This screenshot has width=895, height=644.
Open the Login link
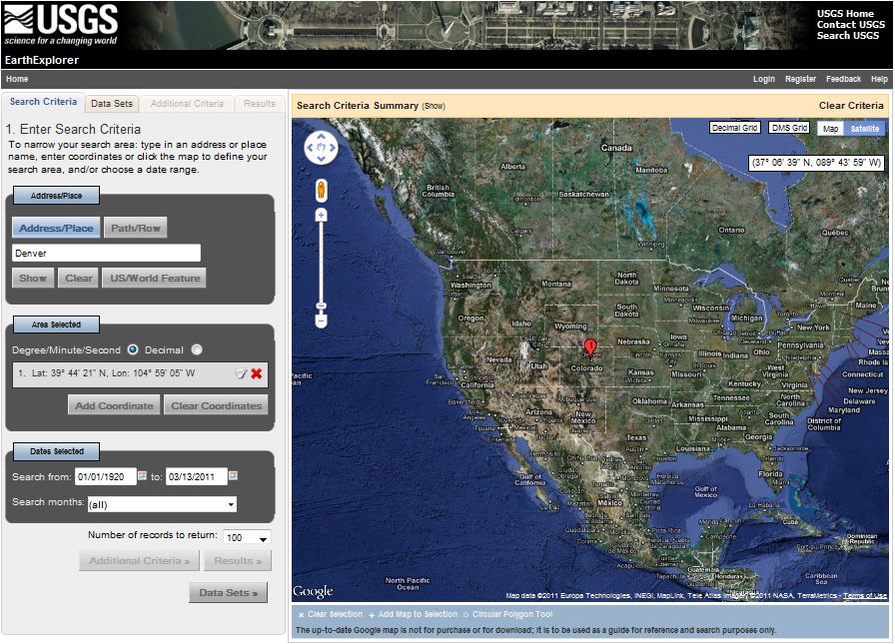764,79
